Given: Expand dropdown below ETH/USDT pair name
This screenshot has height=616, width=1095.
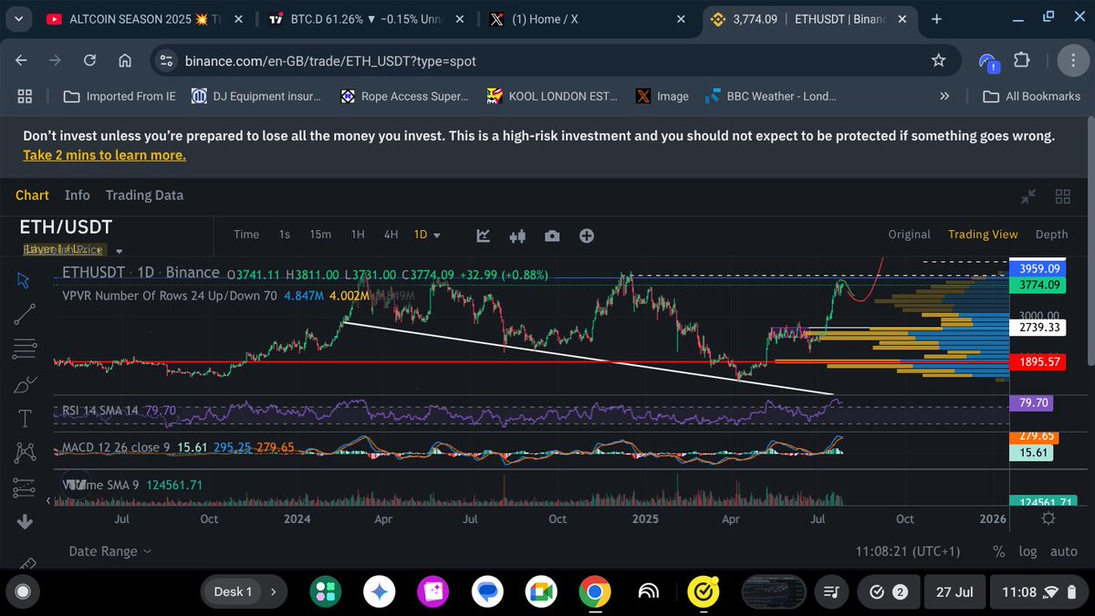Looking at the screenshot, I should (x=120, y=251).
